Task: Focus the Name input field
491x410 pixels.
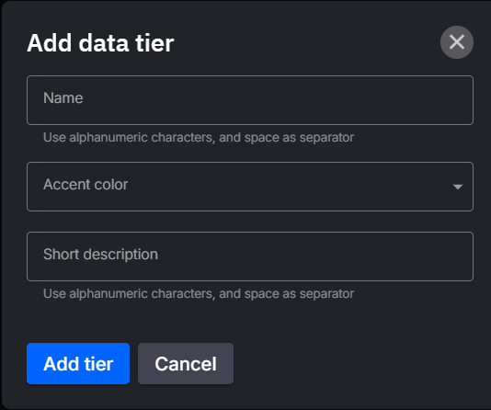Action: tap(250, 100)
